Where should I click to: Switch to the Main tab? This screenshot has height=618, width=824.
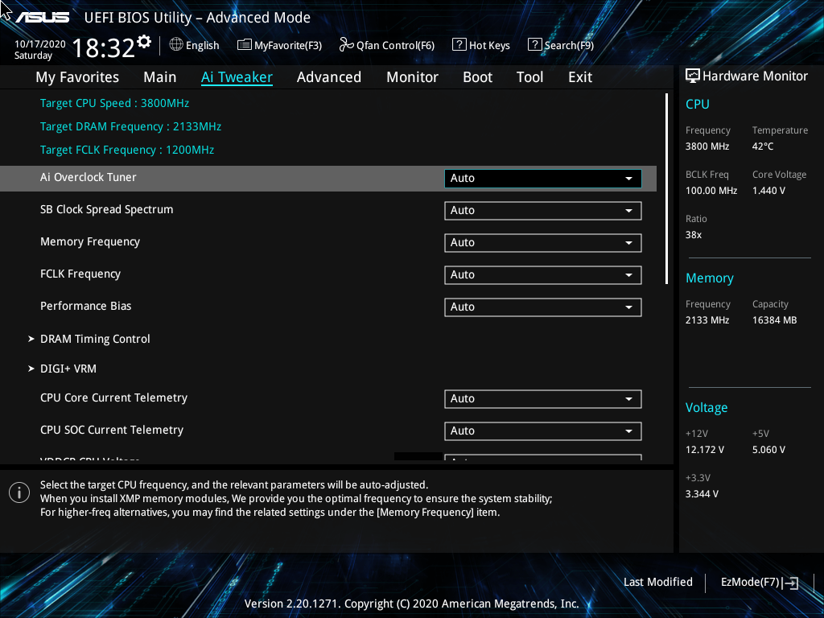(160, 77)
